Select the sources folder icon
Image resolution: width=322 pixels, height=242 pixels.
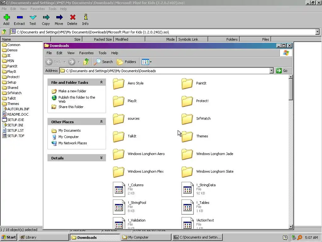click(x=119, y=119)
